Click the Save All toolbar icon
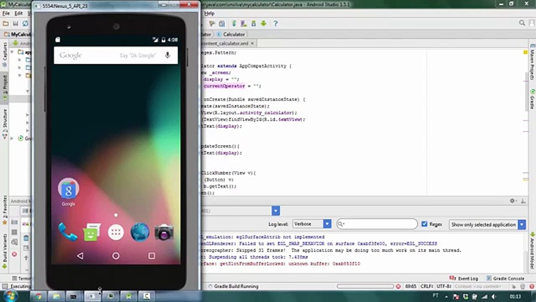The width and height of the screenshot is (536, 302). coord(15,23)
